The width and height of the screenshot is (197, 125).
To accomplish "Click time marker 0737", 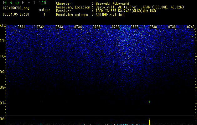I will click(x=134, y=27).
